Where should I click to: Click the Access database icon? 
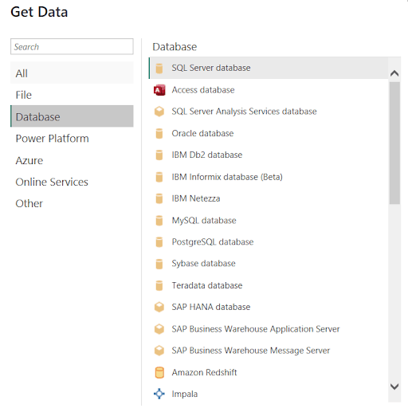159,90
